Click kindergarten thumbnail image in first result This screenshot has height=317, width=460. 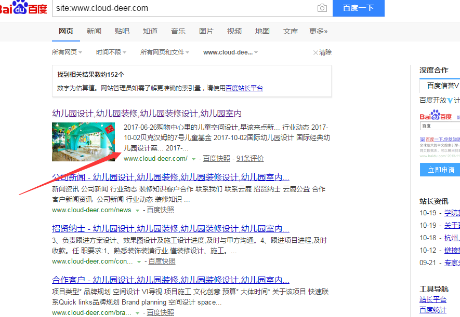click(x=84, y=142)
